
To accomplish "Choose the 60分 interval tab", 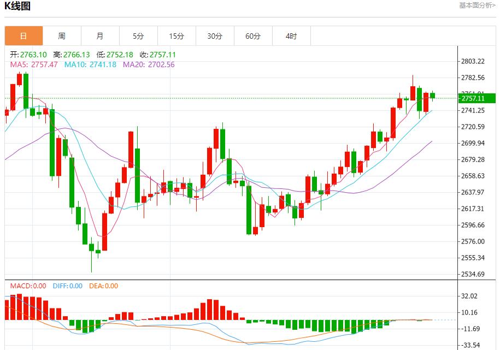I will 253,36.
